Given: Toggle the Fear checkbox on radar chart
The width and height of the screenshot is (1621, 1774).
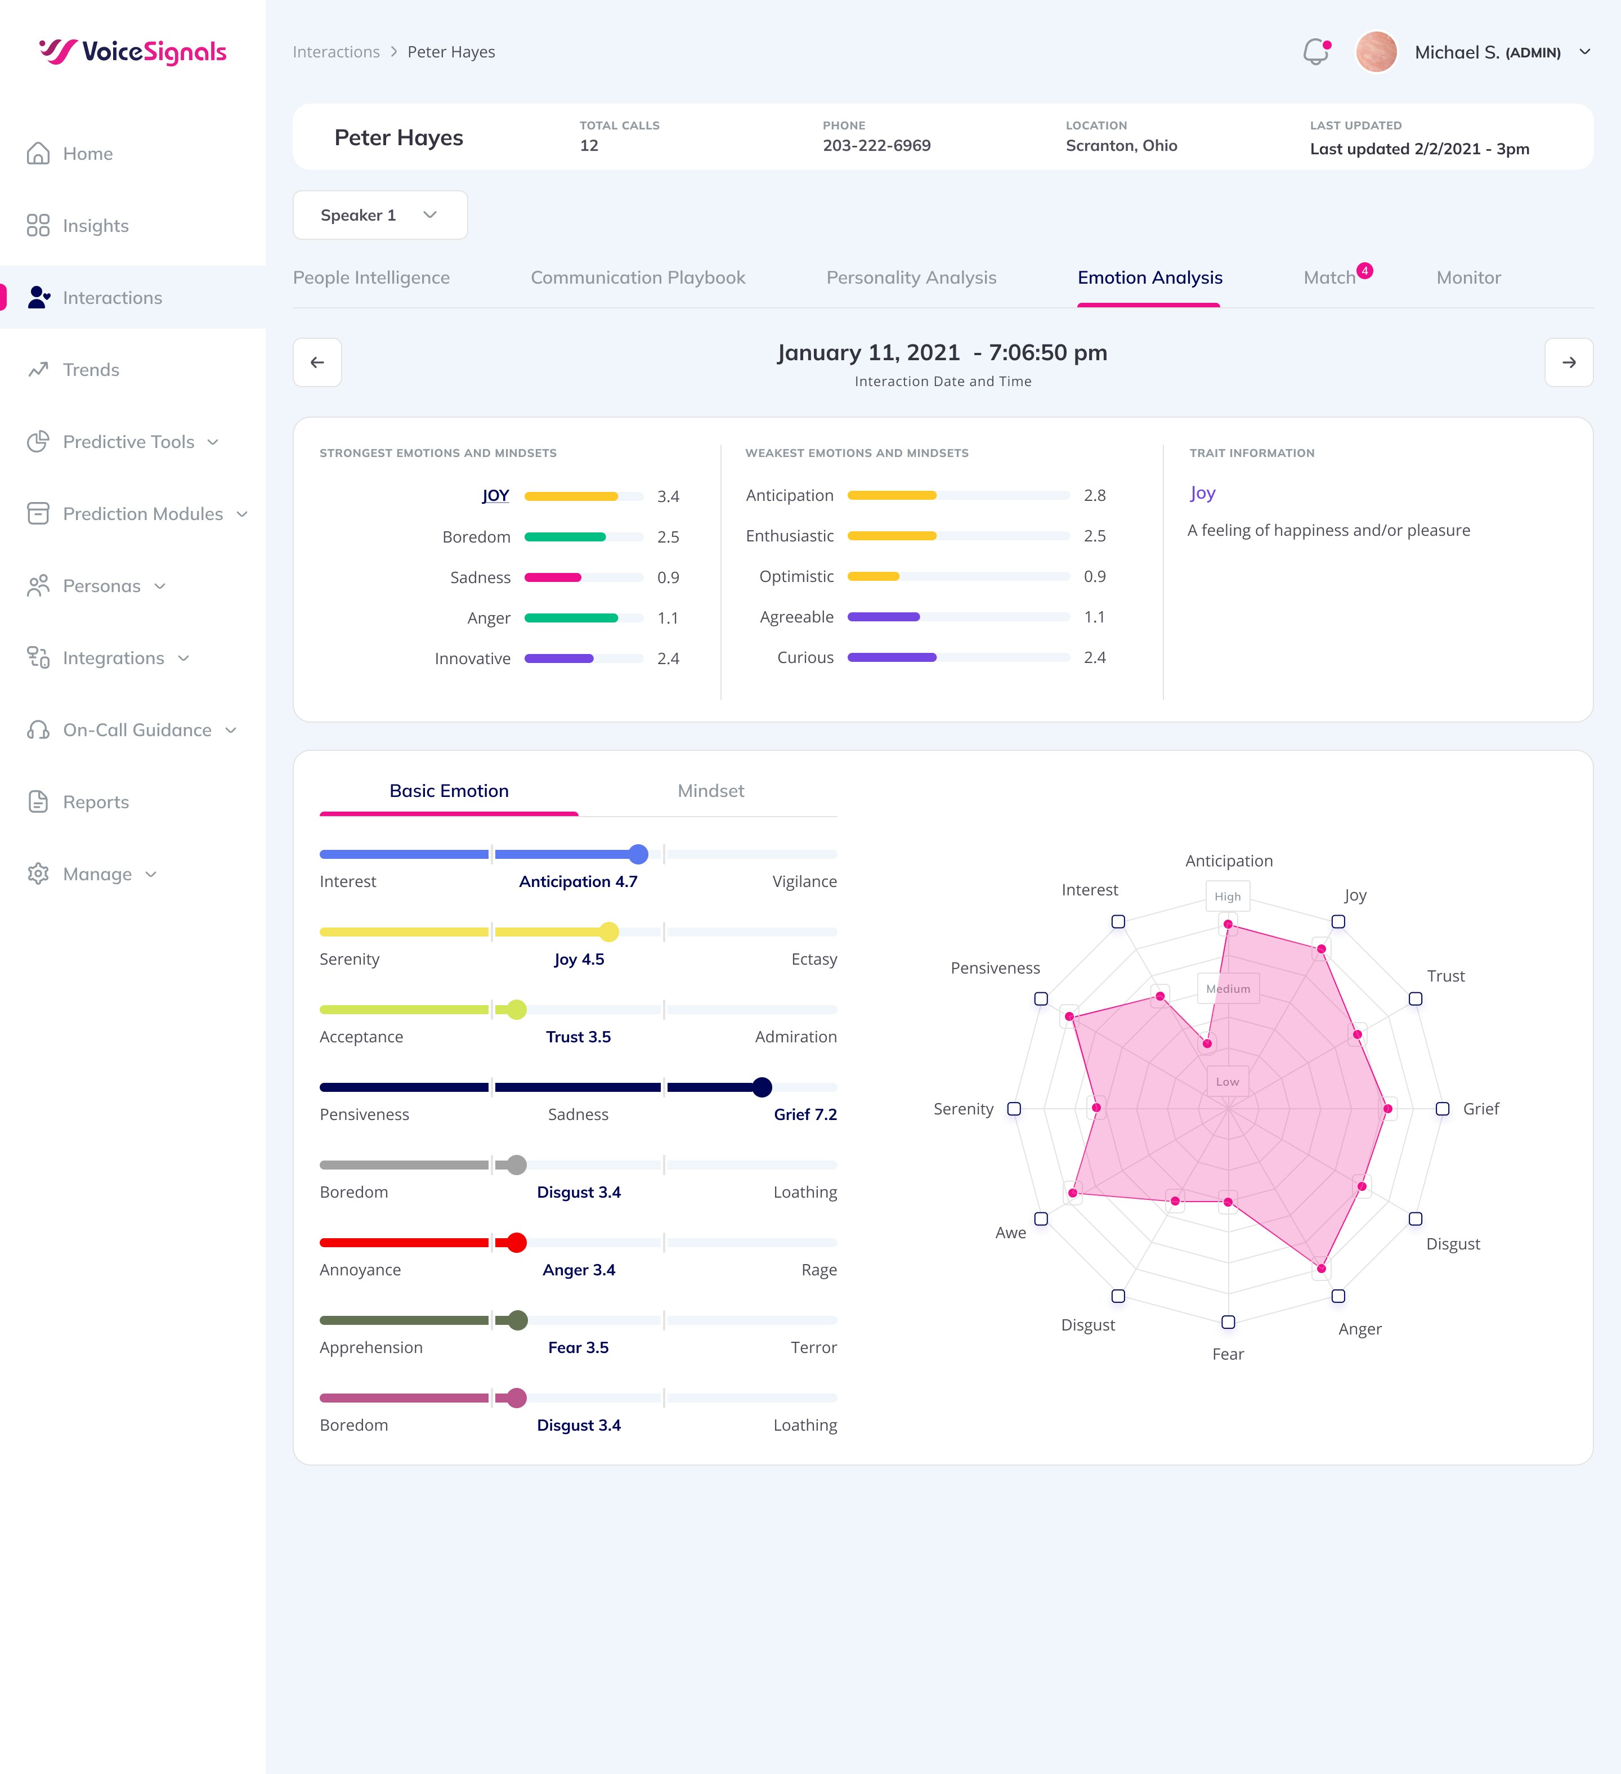Looking at the screenshot, I should [x=1228, y=1321].
